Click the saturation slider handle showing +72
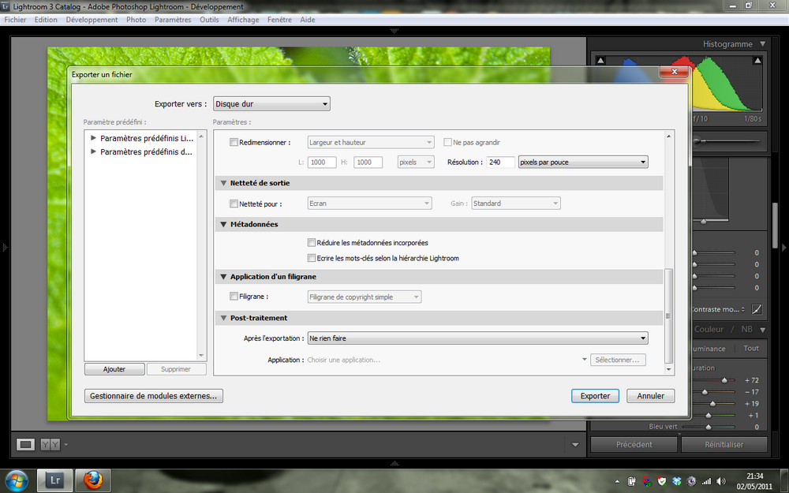The height and width of the screenshot is (493, 789). pos(724,380)
